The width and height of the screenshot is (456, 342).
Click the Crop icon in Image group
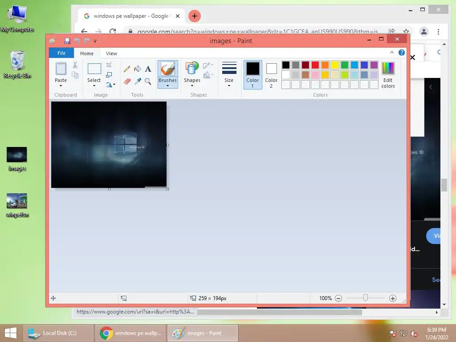tap(109, 65)
